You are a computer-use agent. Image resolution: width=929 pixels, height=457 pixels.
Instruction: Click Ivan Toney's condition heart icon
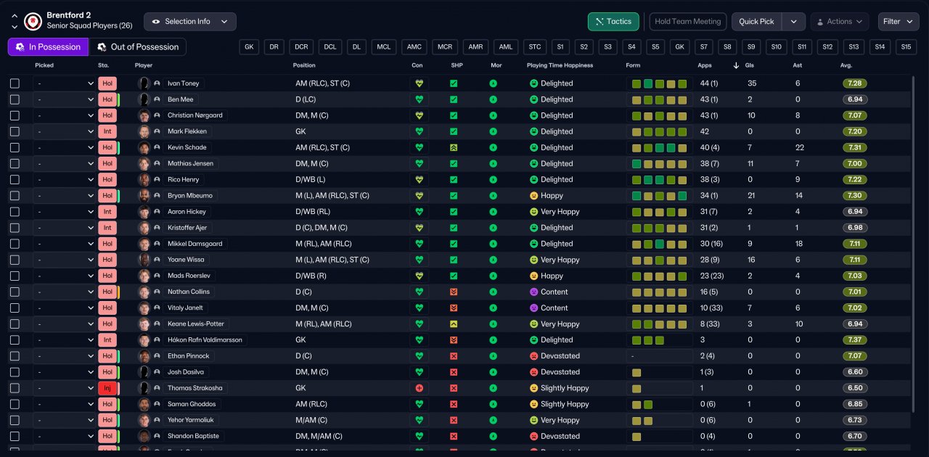tap(419, 83)
